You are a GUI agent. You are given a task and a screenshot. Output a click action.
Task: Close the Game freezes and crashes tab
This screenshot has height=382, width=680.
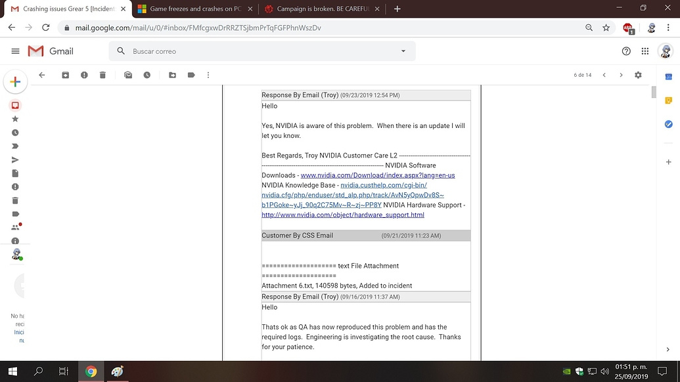tap(250, 9)
